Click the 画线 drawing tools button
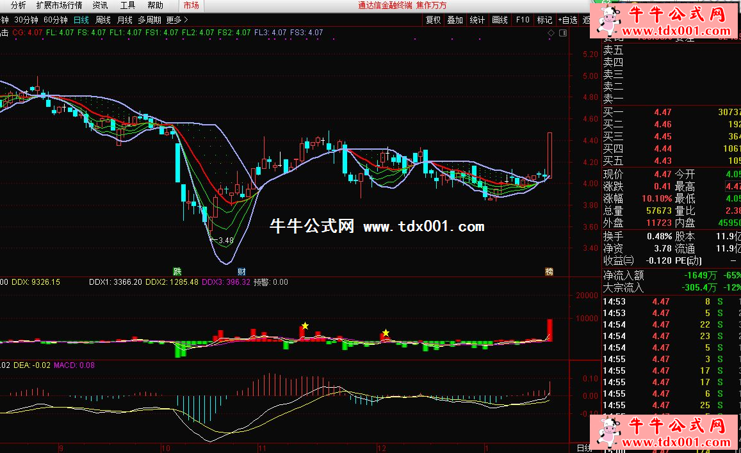The width and height of the screenshot is (741, 453). (x=500, y=20)
